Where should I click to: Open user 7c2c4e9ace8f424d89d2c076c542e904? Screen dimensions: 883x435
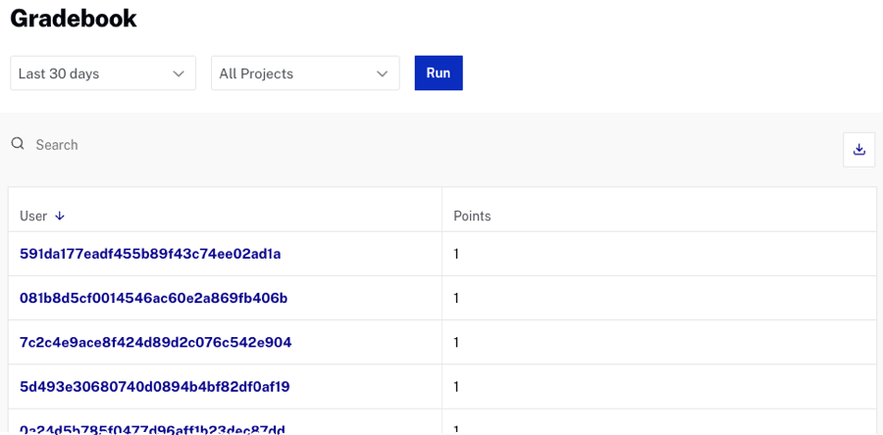click(155, 342)
